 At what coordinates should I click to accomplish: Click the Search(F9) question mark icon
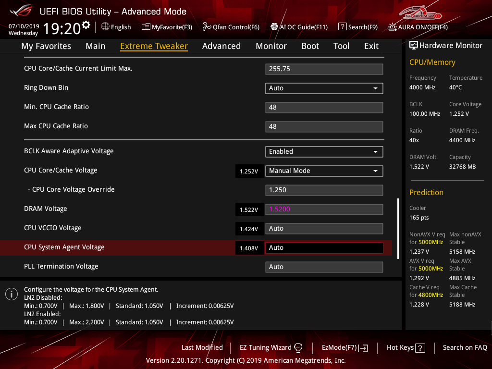[x=342, y=27]
